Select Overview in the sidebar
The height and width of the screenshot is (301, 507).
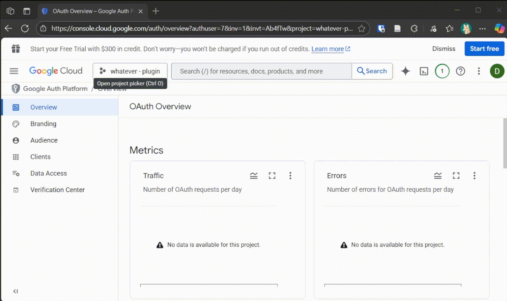[60, 107]
